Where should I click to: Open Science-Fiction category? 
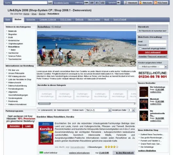(x=15, y=56)
